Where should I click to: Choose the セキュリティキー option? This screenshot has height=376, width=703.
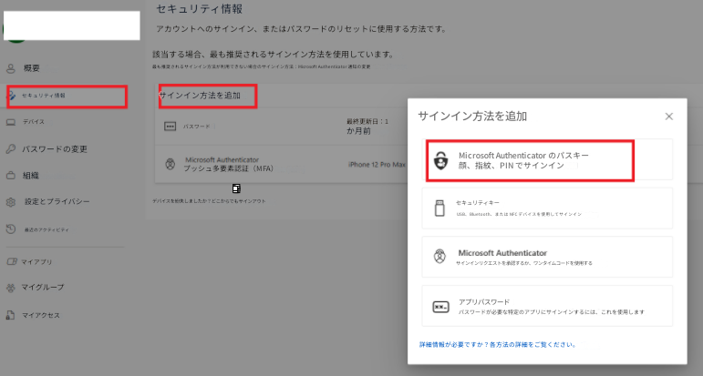point(547,208)
